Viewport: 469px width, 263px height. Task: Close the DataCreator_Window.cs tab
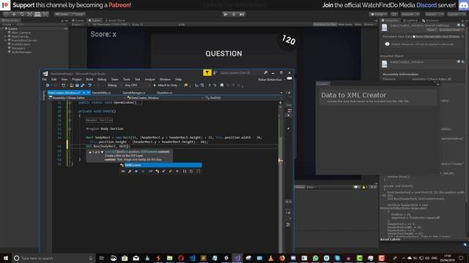coord(88,93)
